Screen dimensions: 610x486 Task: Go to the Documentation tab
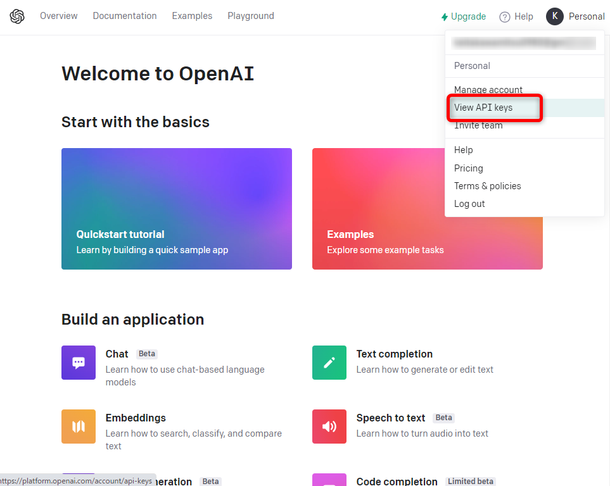[x=125, y=16]
